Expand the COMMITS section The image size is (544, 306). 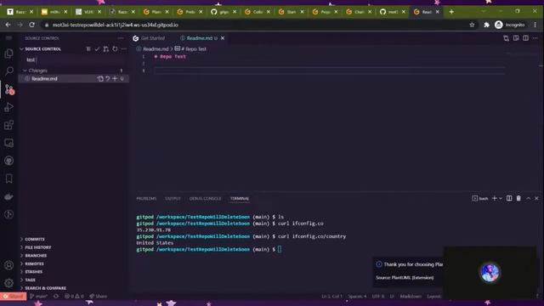pyautogui.click(x=34, y=239)
